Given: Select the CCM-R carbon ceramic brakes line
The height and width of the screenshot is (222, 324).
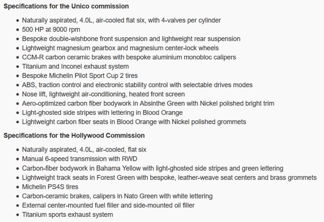Looking at the screenshot, I should click(x=129, y=57).
